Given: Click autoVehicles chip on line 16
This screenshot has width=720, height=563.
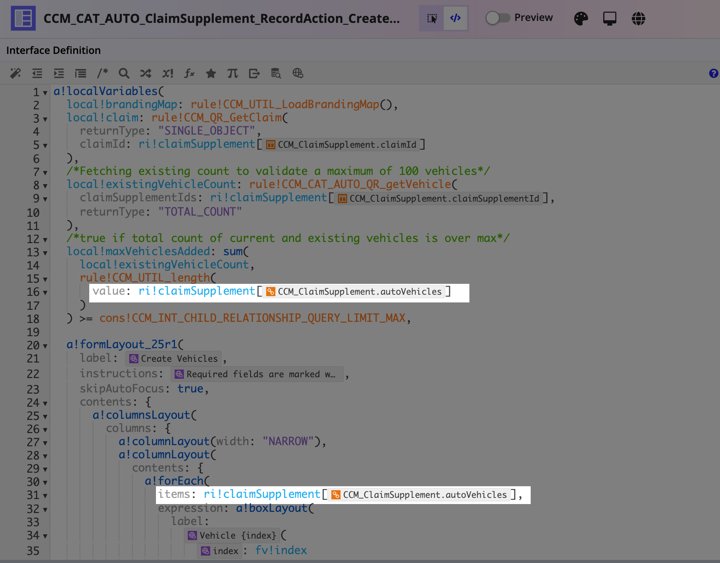Looking at the screenshot, I should point(354,292).
